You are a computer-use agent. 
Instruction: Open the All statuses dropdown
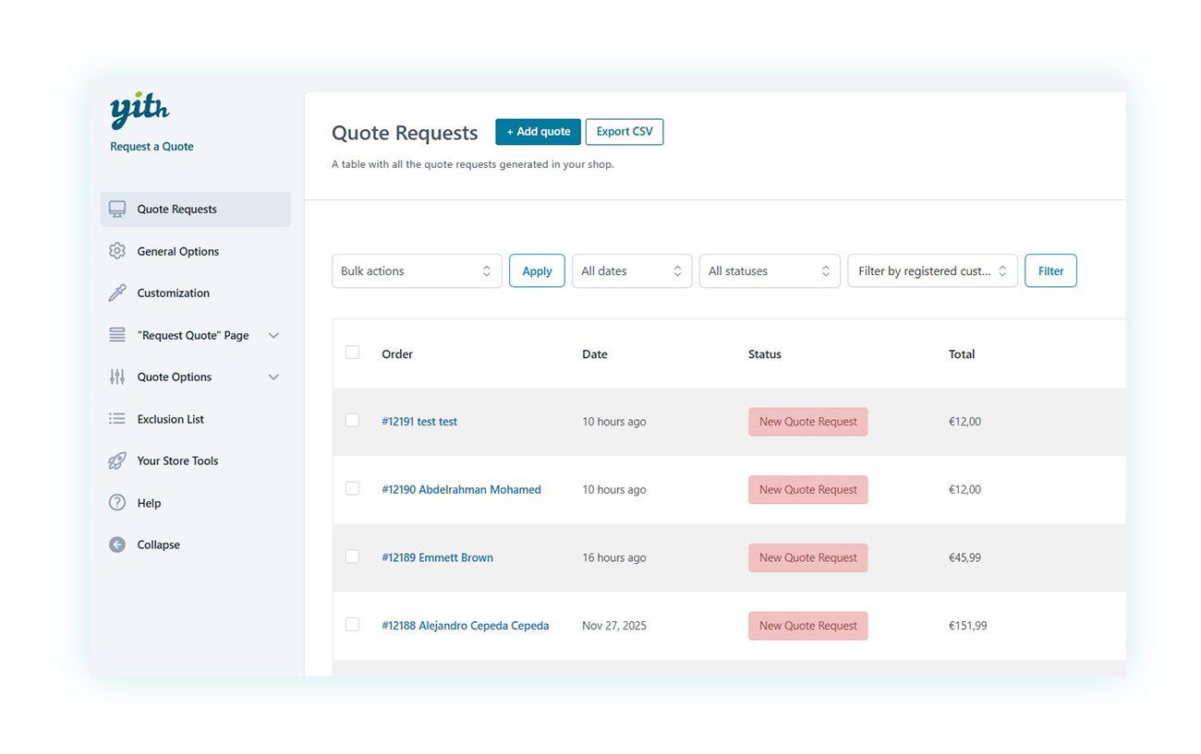pyautogui.click(x=770, y=271)
